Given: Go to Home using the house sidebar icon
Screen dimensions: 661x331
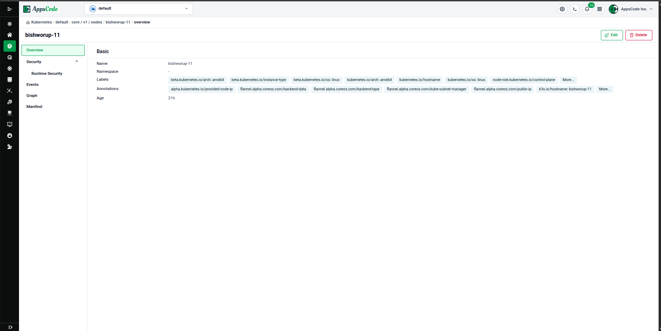Looking at the screenshot, I should pyautogui.click(x=10, y=35).
